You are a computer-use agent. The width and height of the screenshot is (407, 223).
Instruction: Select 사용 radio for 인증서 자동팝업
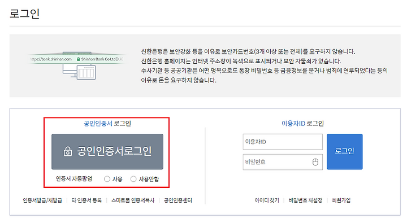pyautogui.click(x=107, y=179)
